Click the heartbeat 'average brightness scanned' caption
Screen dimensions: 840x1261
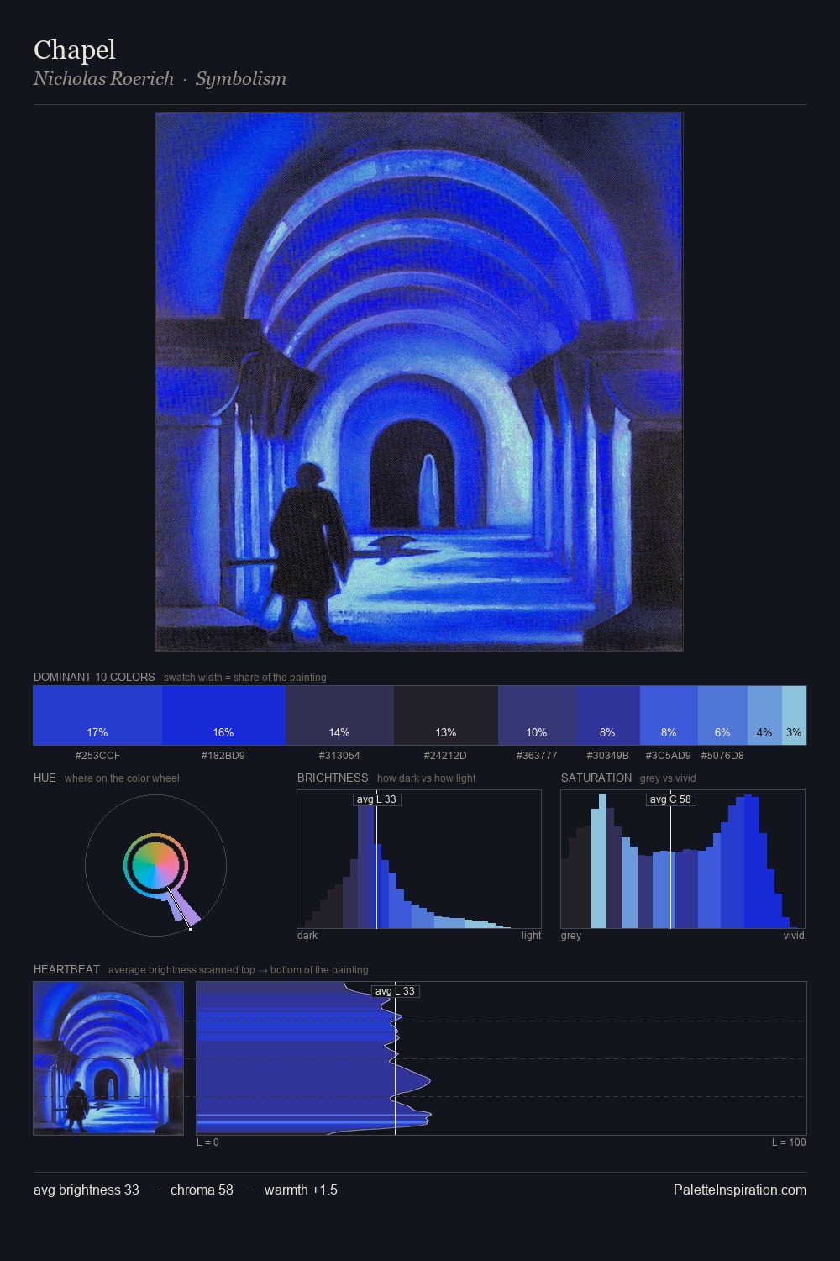239,970
